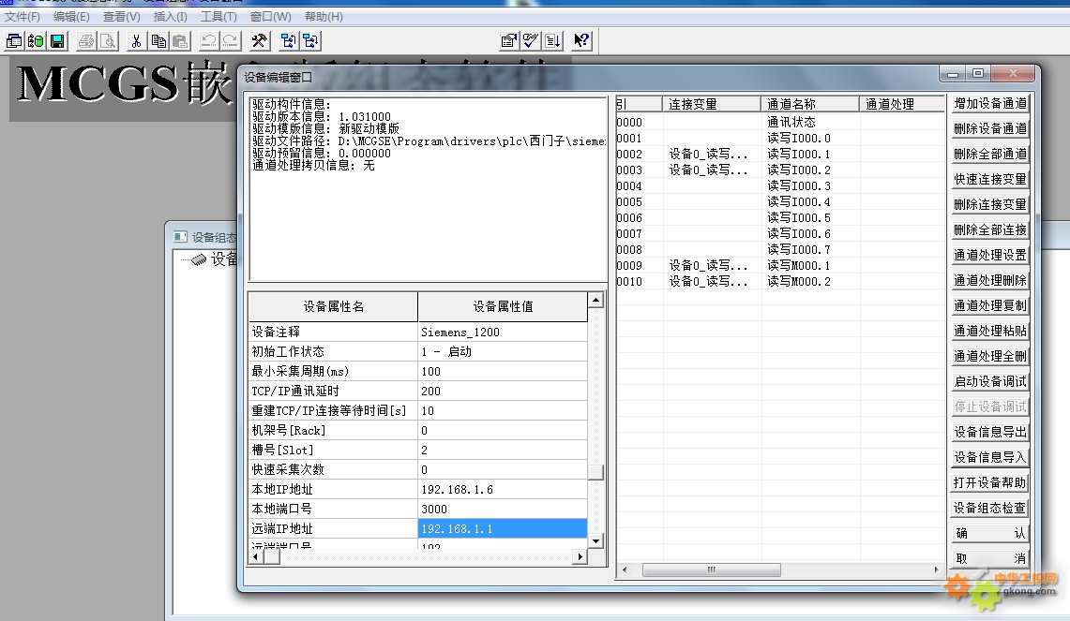Click the 连接变量 column header
The image size is (1070, 621).
(x=711, y=104)
